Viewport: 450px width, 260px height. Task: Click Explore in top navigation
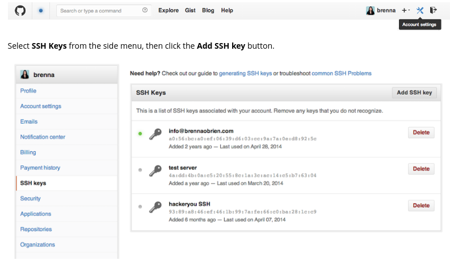[x=169, y=10]
